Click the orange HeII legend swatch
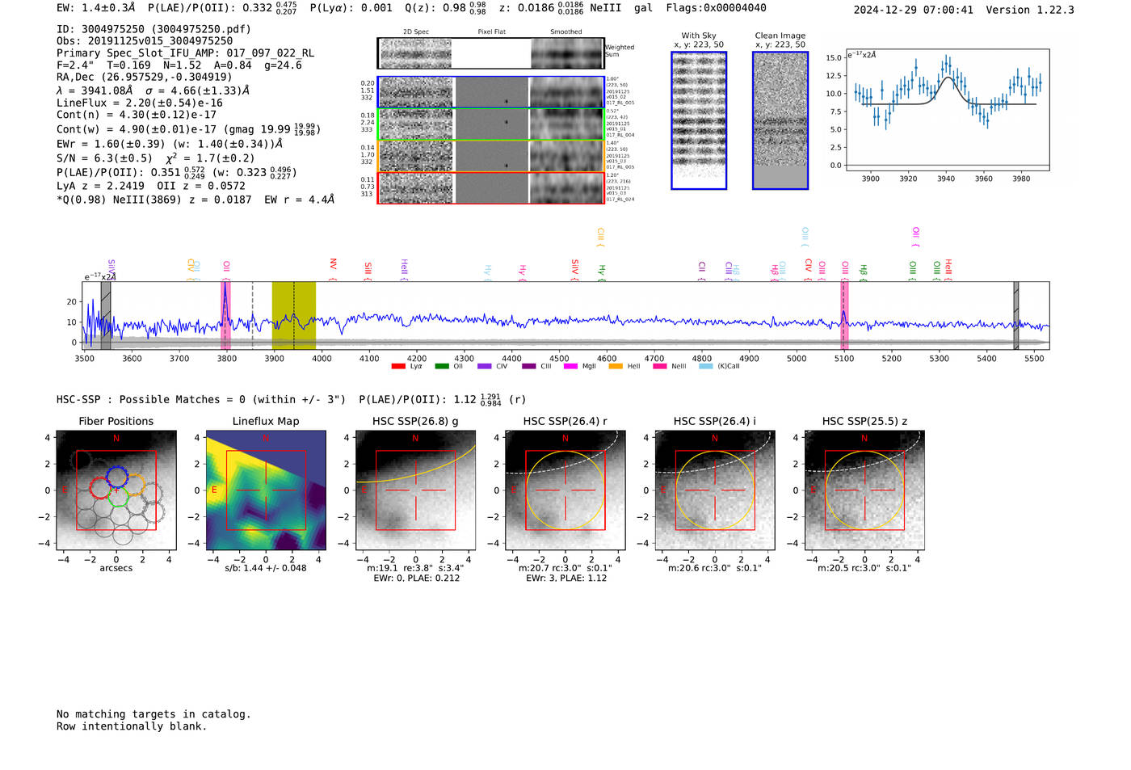The width and height of the screenshot is (1131, 770). [616, 366]
